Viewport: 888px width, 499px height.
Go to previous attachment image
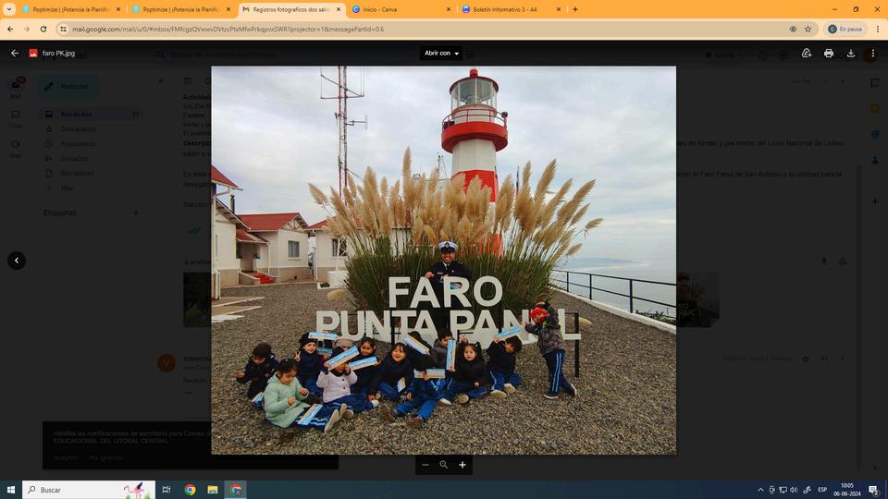pyautogui.click(x=17, y=261)
